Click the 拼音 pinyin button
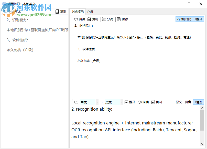This screenshot has width=207, height=149. coord(188,102)
